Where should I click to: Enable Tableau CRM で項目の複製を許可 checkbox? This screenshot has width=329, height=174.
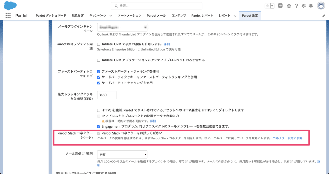[x=99, y=44]
